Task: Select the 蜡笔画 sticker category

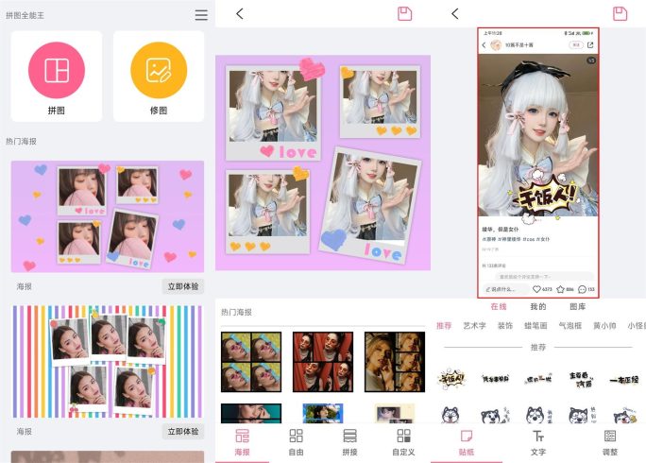Action: 535,326
